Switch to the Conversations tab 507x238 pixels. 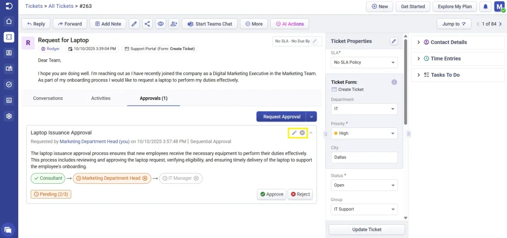pyautogui.click(x=48, y=98)
